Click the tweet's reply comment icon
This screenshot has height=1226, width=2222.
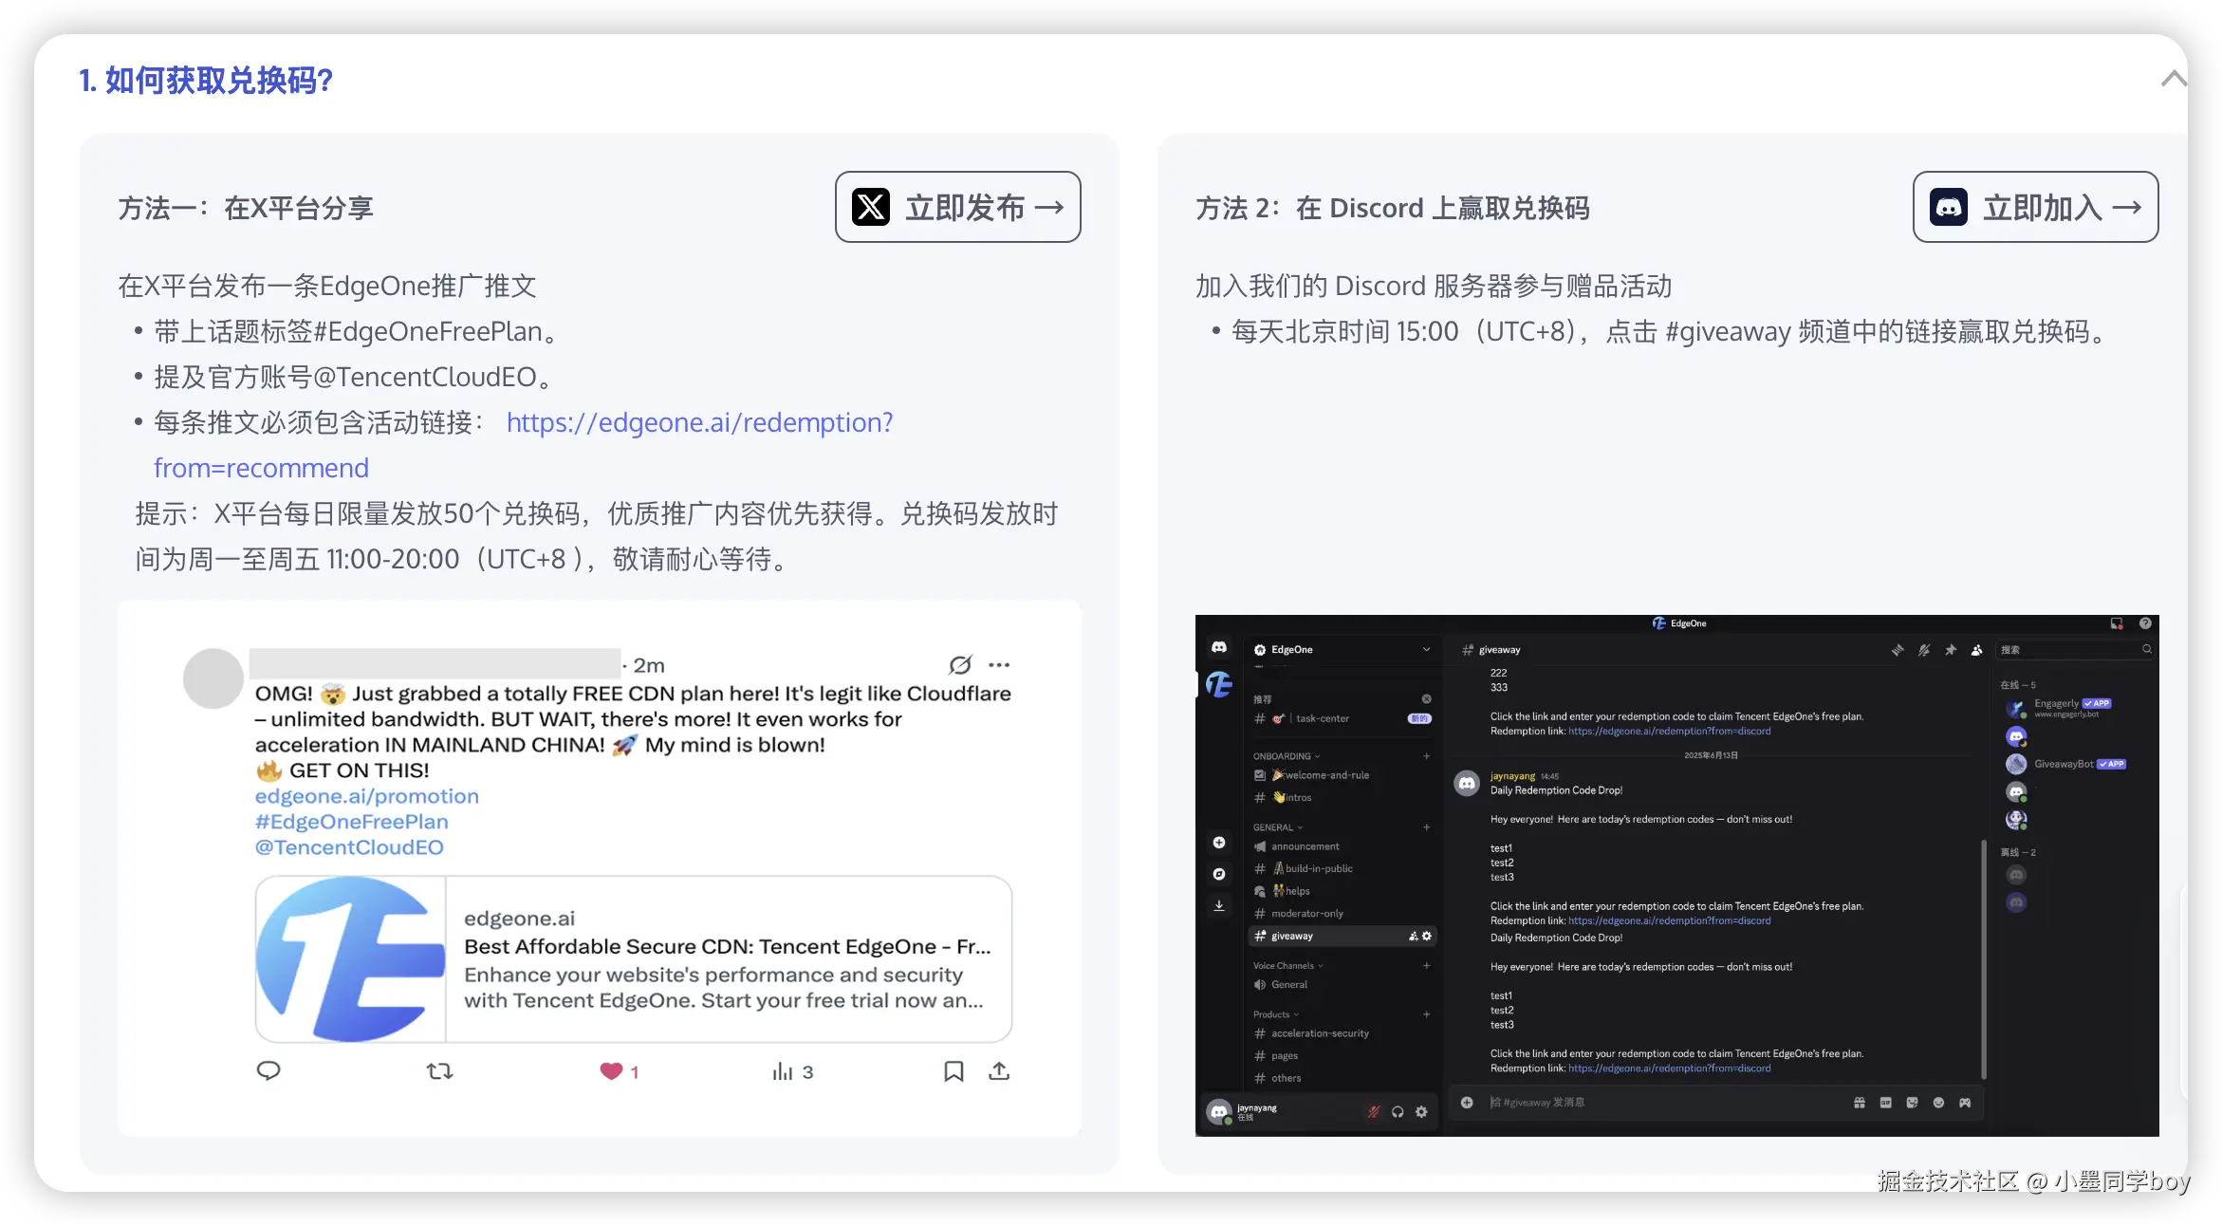(x=268, y=1071)
